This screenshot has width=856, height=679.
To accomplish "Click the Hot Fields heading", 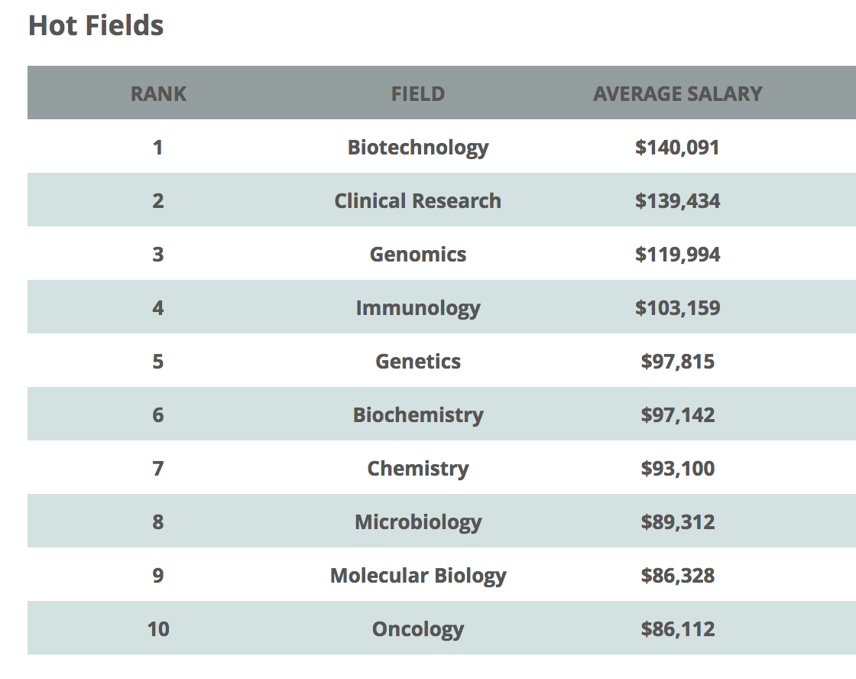I will pos(96,26).
